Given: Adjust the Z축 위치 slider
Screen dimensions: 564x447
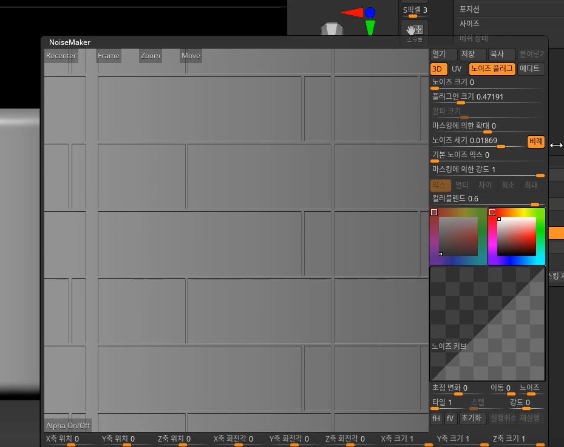Looking at the screenshot, I should coord(183,440).
